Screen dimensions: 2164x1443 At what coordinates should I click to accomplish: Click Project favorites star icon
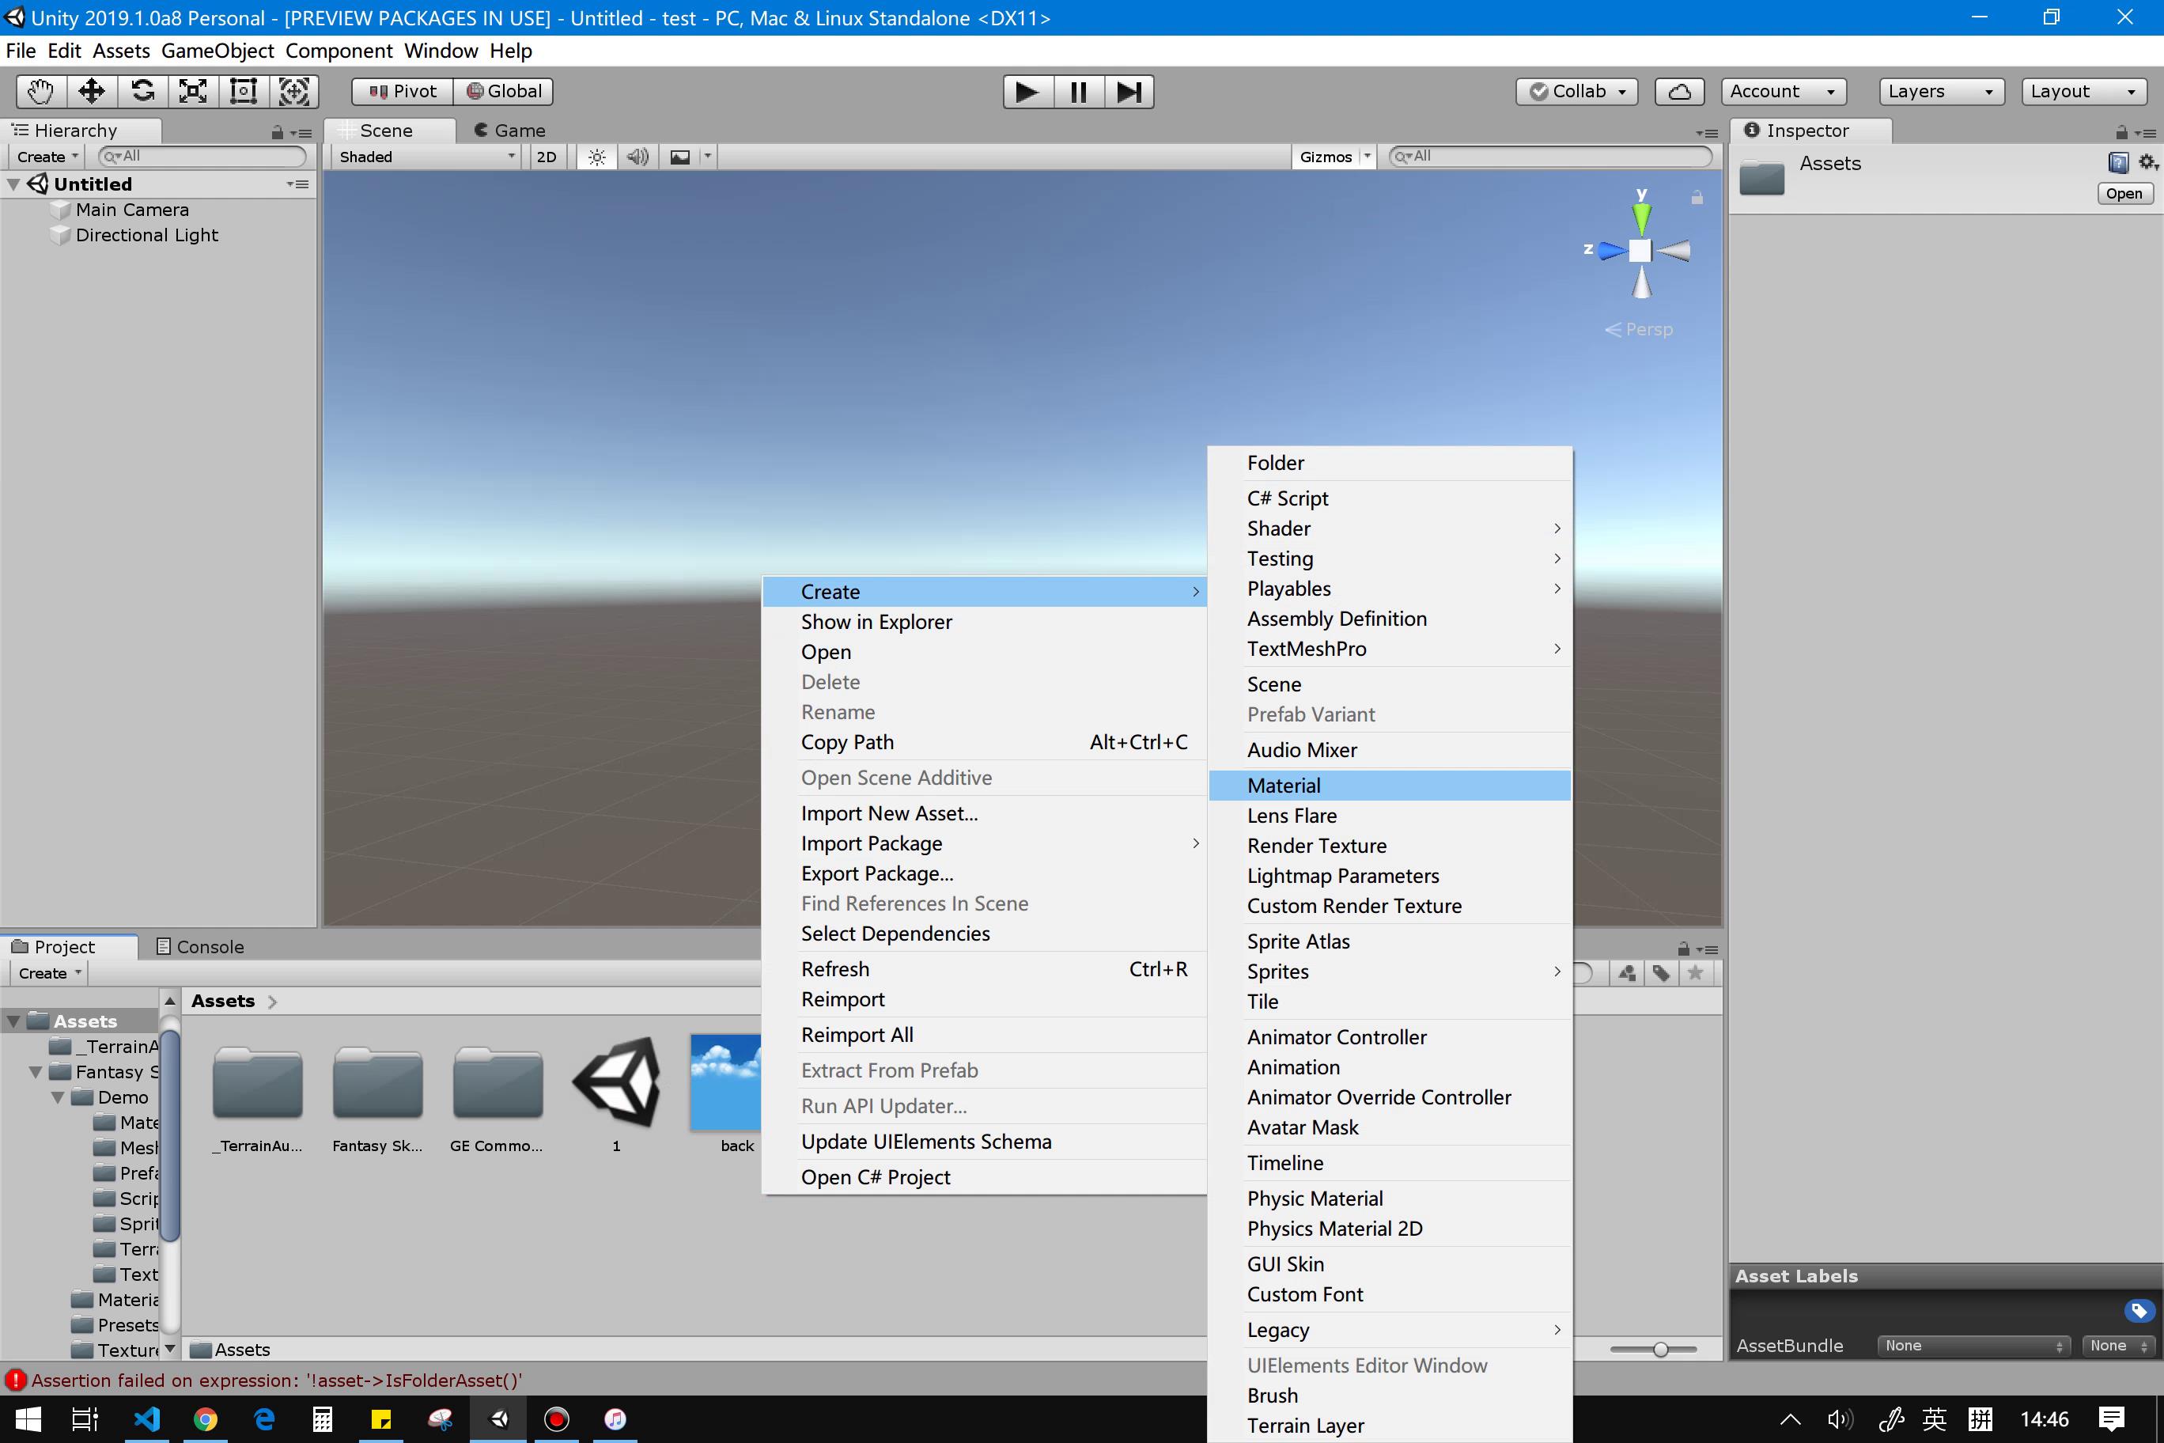(1696, 973)
